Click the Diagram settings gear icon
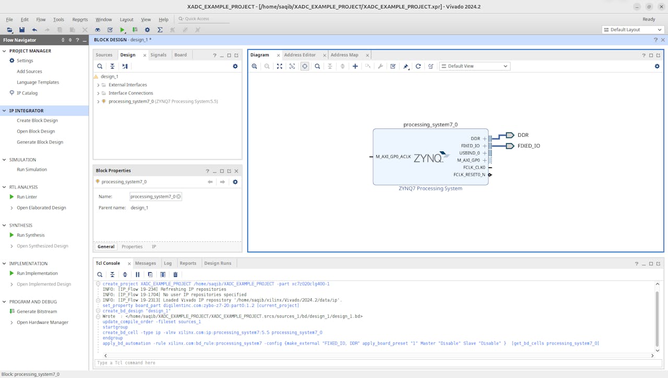668x378 pixels. click(x=657, y=66)
